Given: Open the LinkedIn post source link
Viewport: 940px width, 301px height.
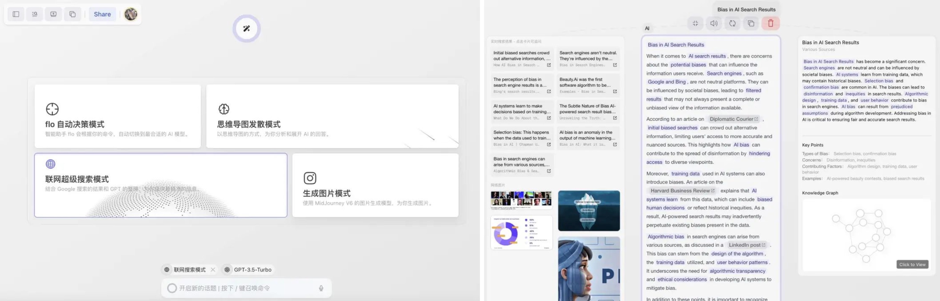Looking at the screenshot, I should tap(747, 245).
